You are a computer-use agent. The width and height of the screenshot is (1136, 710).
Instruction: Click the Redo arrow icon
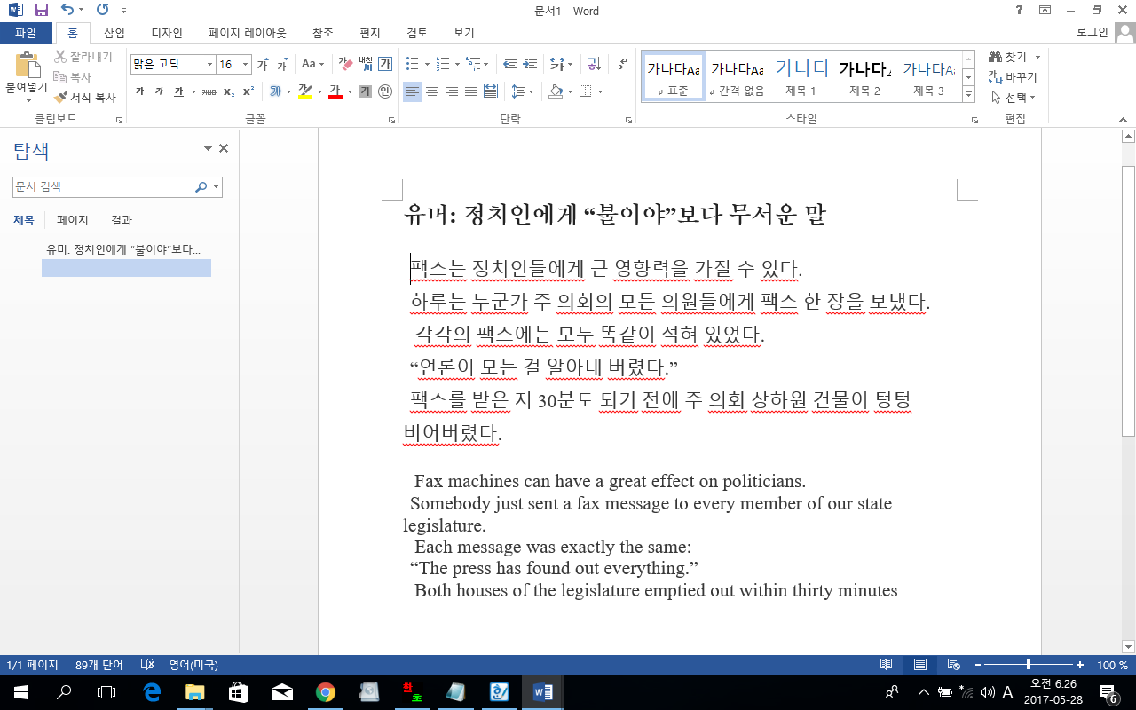[x=102, y=11]
